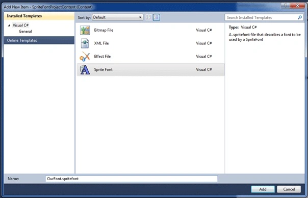
Task: Collapse the Visual C# tree node
Action: coord(9,26)
